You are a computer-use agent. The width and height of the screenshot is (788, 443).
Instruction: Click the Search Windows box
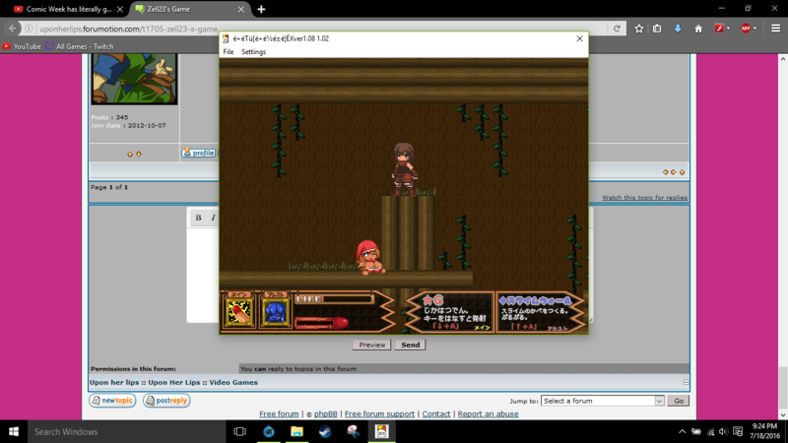[127, 431]
